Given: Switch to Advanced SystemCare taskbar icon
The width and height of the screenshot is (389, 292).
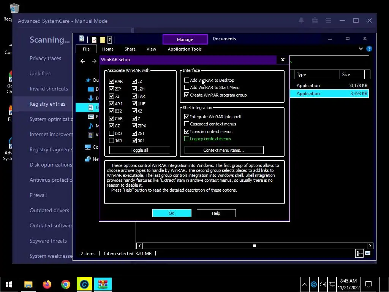Looking at the screenshot, I should tap(84, 284).
